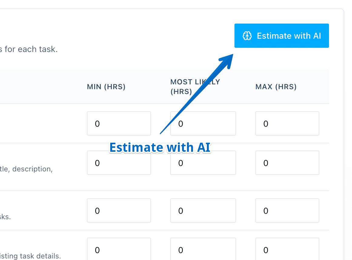Select the MAX field in the tasks row

click(287, 210)
